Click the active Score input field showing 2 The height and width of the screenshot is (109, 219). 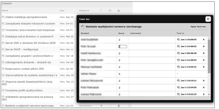(123, 46)
